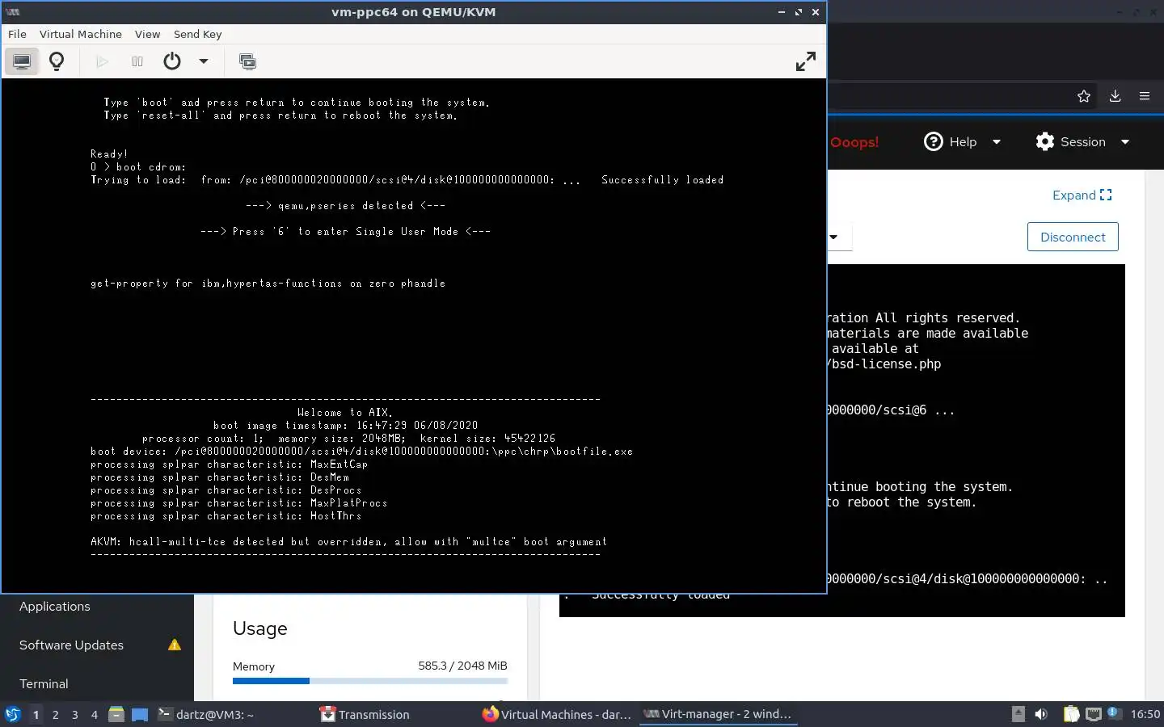Open Software Updates in sidebar
Viewport: 1164px width, 727px height.
tap(71, 645)
